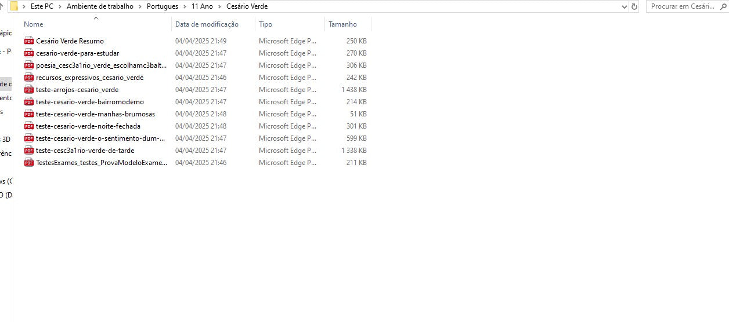Screen dimensions: 729x322
Task: Click PDF icon for recursos_expressivos_cesario_verde
Action: [29, 78]
